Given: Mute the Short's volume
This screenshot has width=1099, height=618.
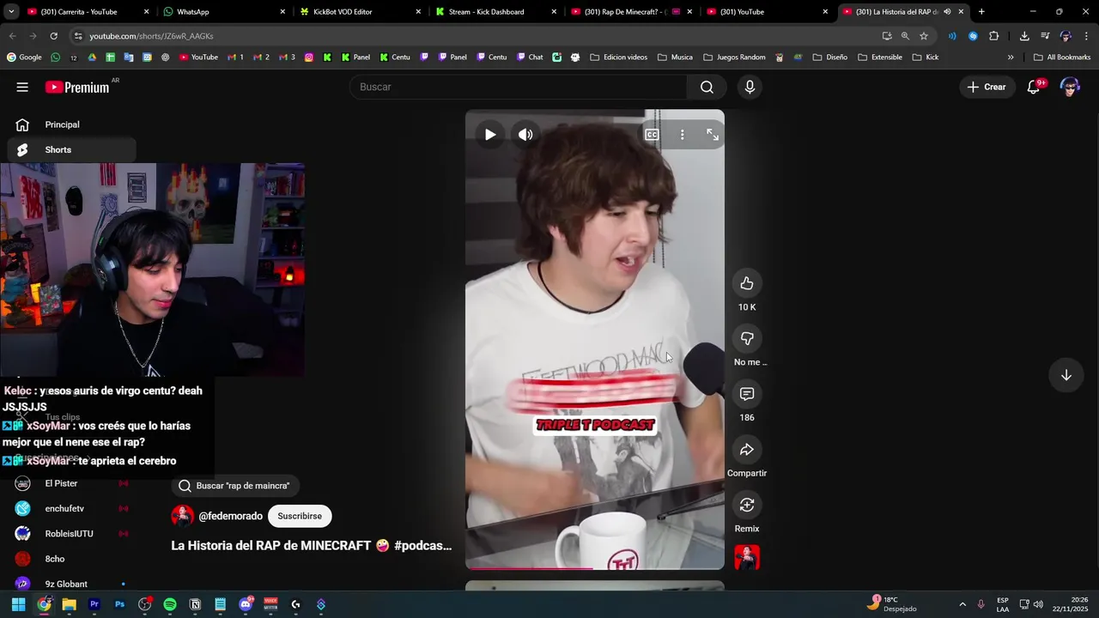Looking at the screenshot, I should point(525,135).
